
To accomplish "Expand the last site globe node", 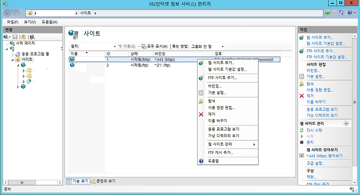I will [x=18, y=87].
